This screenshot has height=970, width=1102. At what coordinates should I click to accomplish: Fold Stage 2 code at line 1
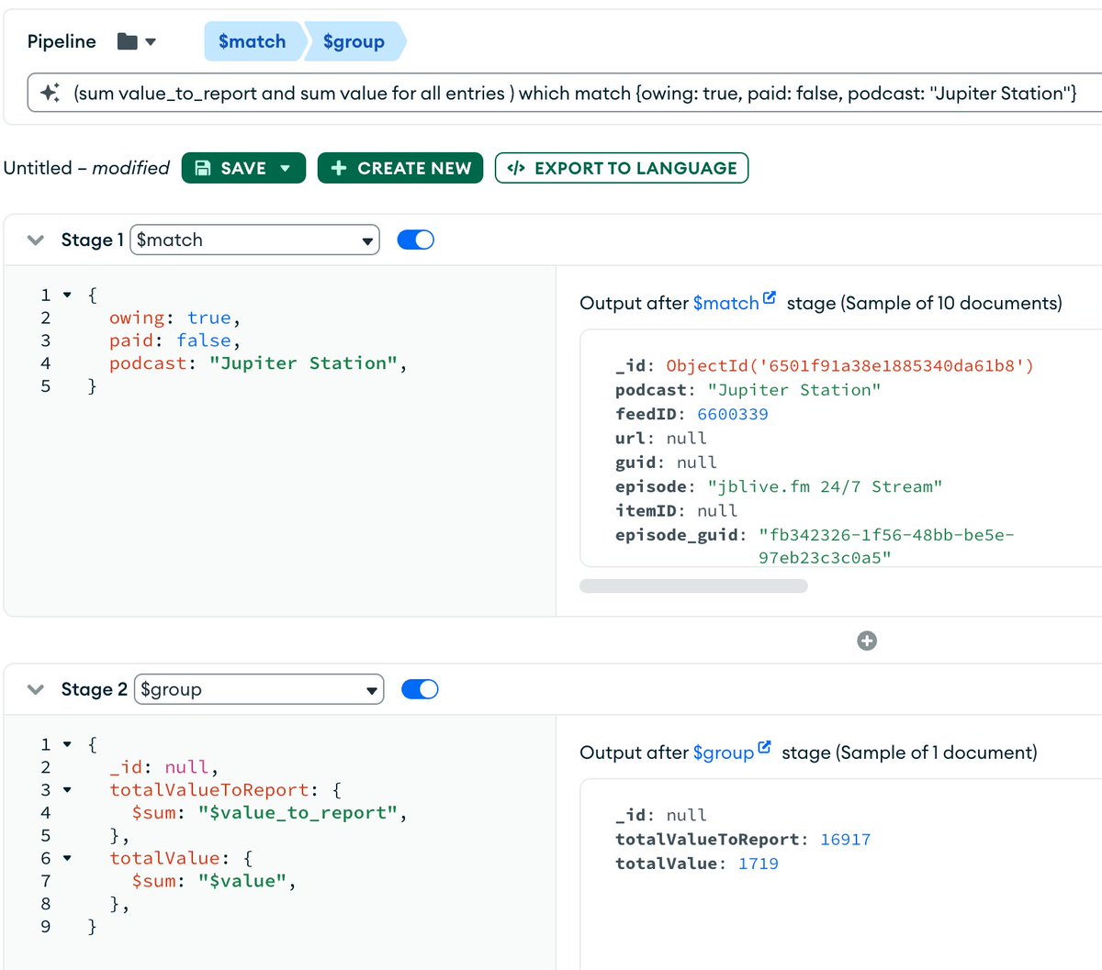tap(67, 744)
